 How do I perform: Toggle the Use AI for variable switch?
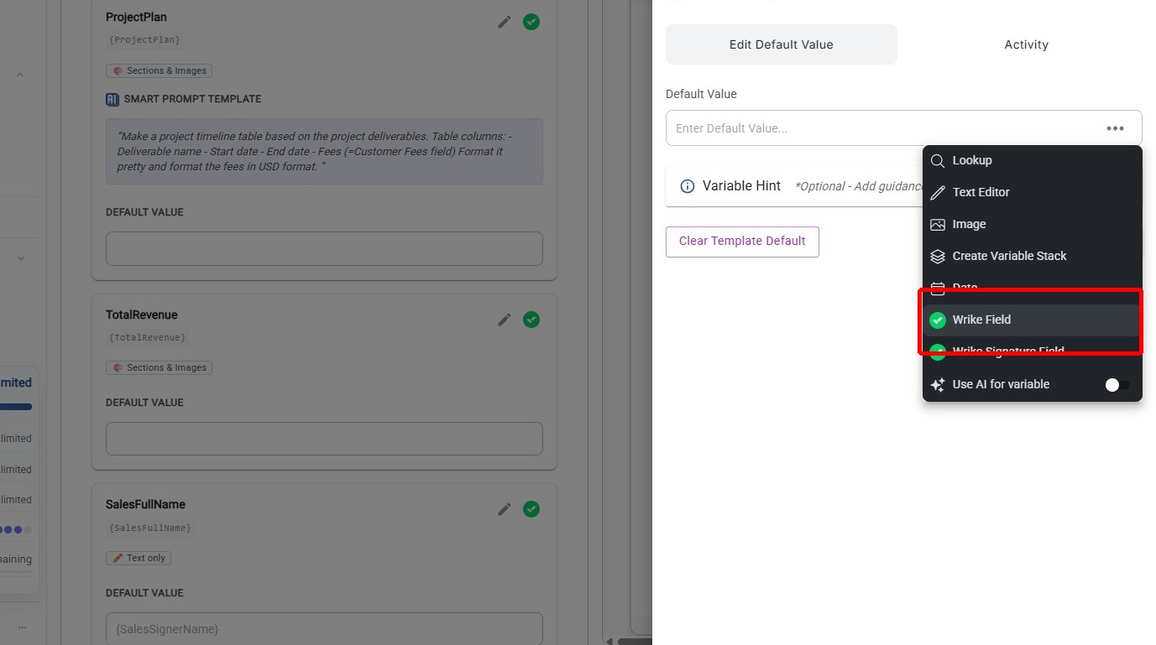[1117, 385]
